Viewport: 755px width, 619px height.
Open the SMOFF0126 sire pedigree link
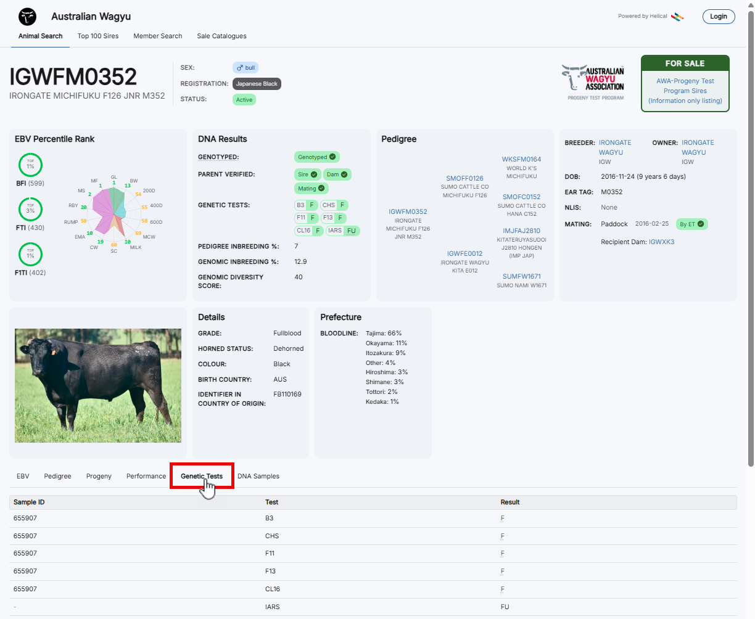464,178
